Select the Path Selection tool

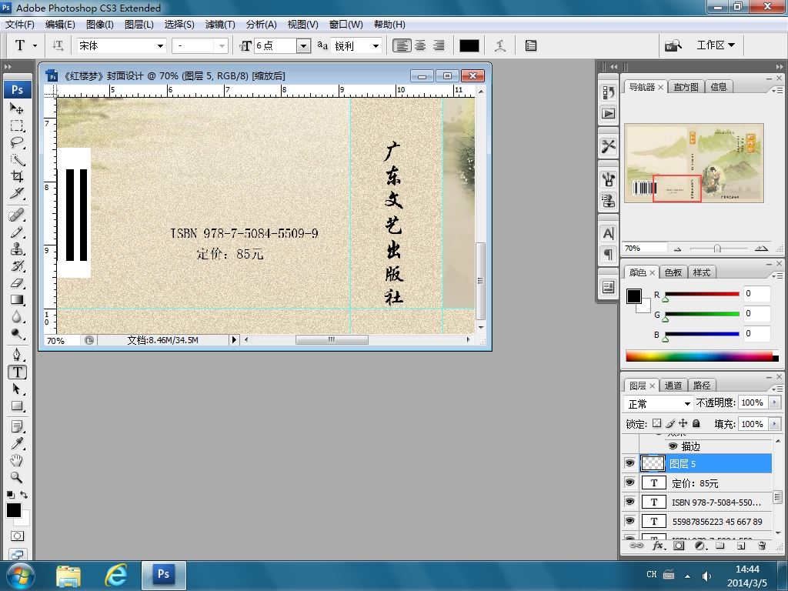coord(17,389)
